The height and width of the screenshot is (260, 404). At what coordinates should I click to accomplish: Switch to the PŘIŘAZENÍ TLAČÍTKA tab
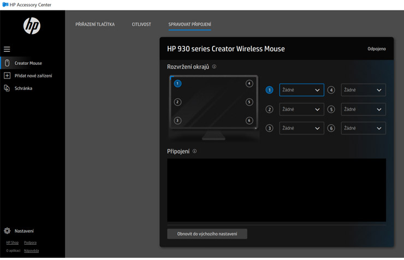point(95,25)
